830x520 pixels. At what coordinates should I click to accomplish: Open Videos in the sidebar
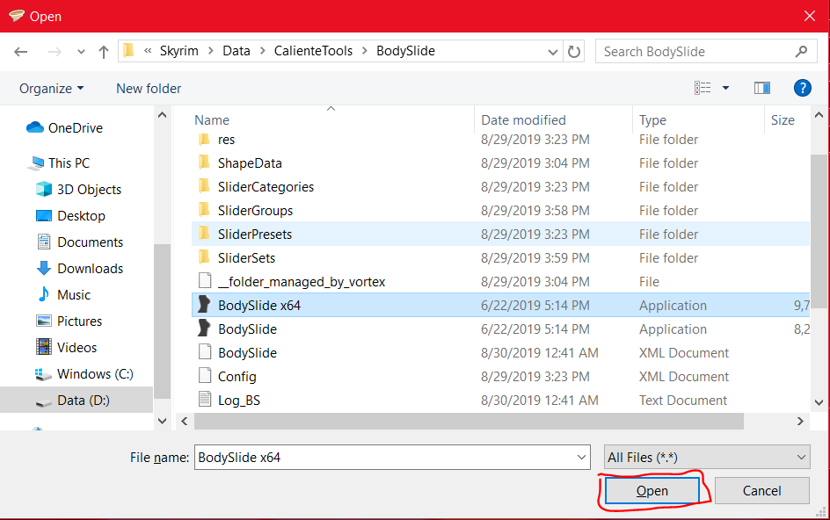(67, 348)
